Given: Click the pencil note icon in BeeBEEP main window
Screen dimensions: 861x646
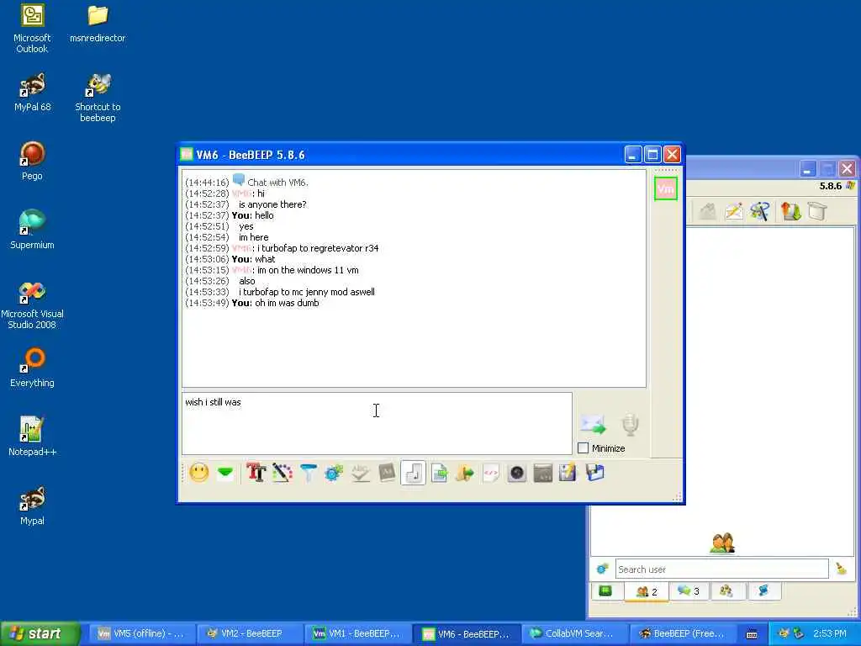Looking at the screenshot, I should (733, 211).
